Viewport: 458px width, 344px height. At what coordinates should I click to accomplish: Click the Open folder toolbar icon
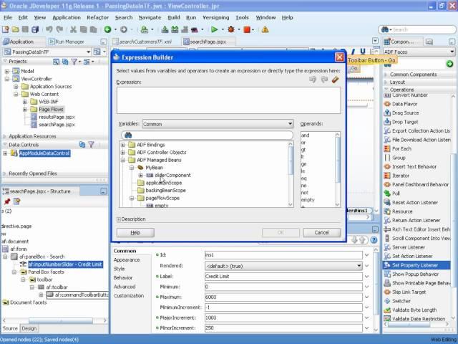coord(16,29)
